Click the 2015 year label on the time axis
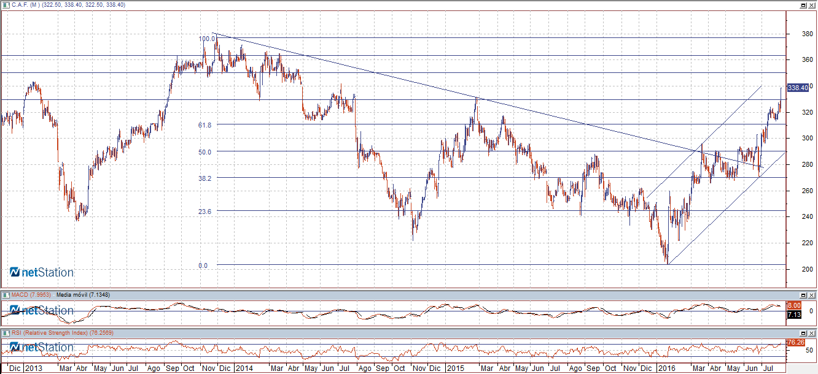 (x=455, y=368)
